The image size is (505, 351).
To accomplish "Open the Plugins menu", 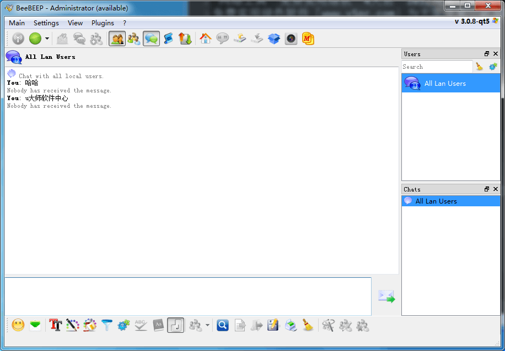I will point(103,23).
